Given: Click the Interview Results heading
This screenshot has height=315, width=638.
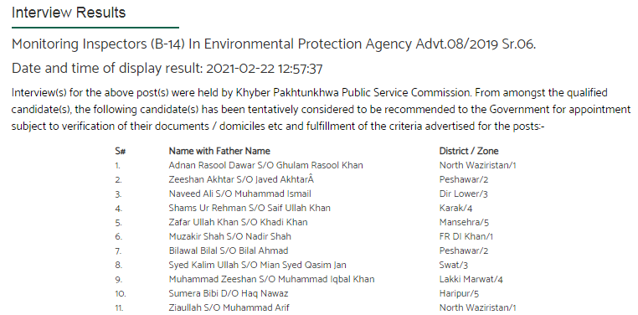Looking at the screenshot, I should tap(69, 13).
